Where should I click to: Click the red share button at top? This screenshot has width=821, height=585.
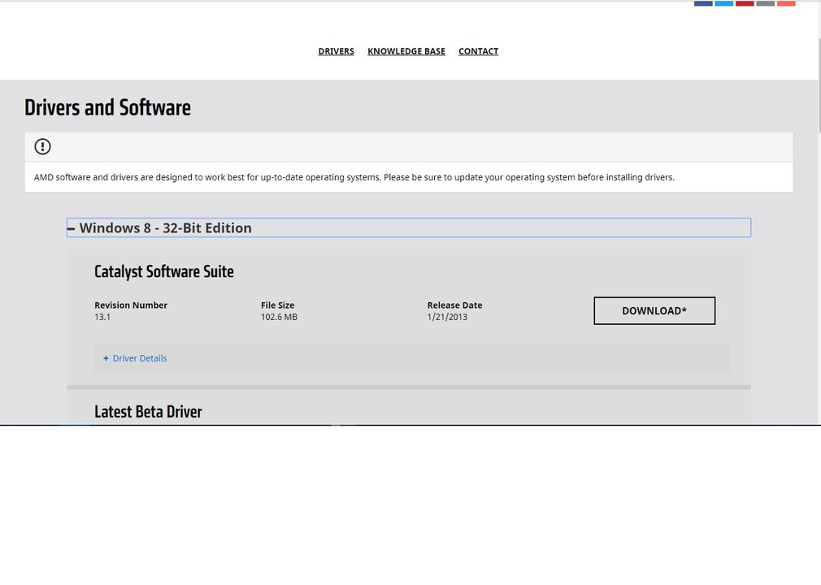pos(745,3)
